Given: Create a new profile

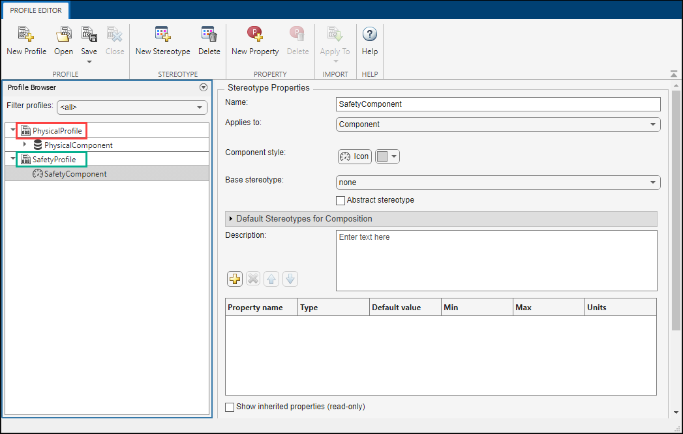Looking at the screenshot, I should point(25,39).
